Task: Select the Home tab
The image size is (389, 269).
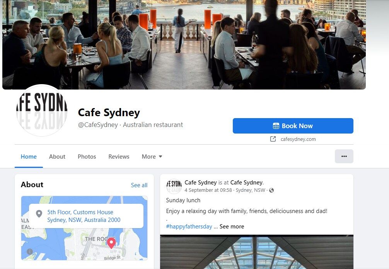Action: pyautogui.click(x=29, y=157)
